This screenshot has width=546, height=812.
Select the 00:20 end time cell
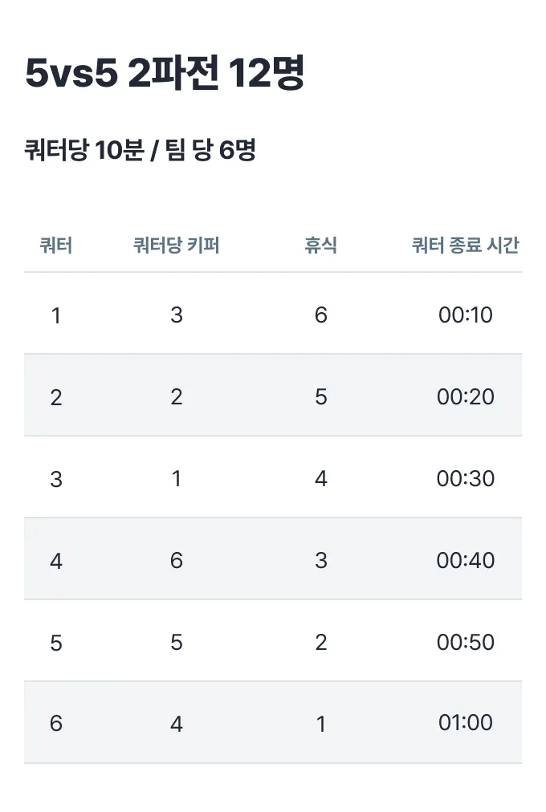[x=466, y=396]
